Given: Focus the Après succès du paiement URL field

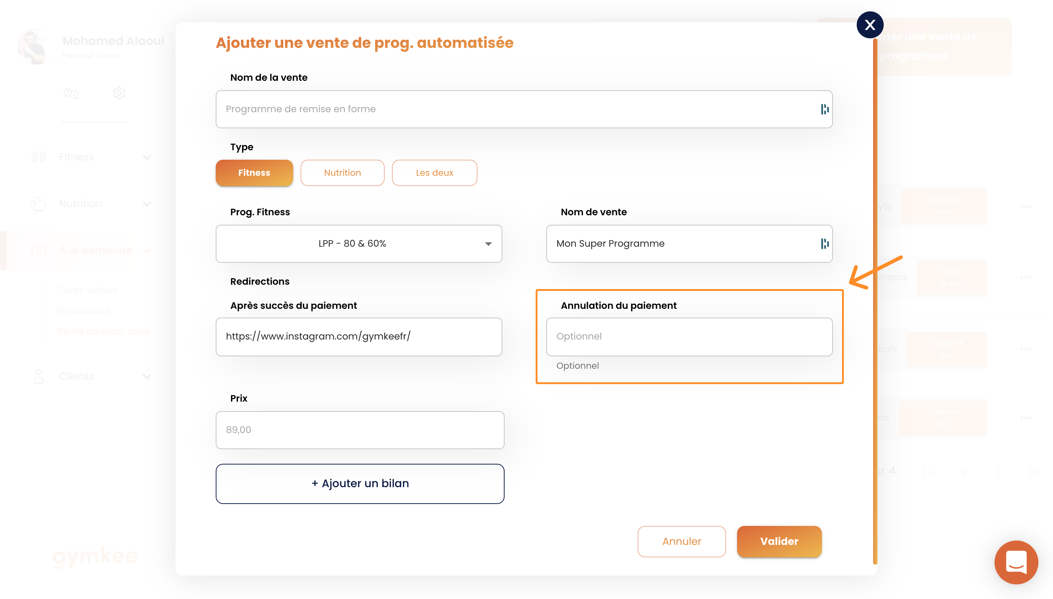Looking at the screenshot, I should point(358,337).
